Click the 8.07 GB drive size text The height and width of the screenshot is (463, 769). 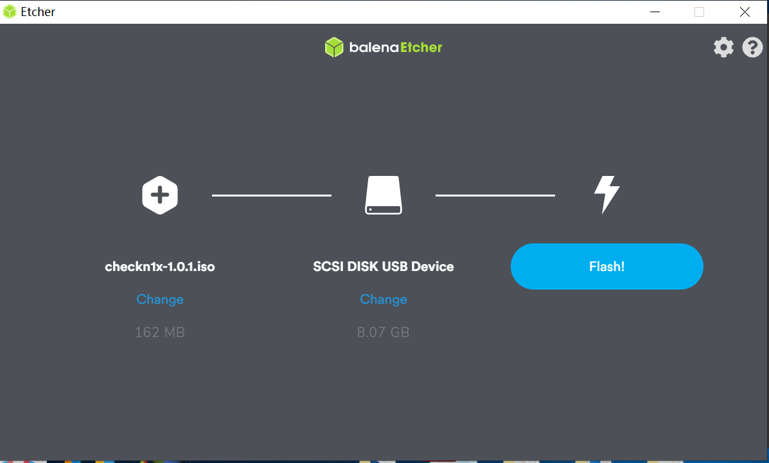384,332
